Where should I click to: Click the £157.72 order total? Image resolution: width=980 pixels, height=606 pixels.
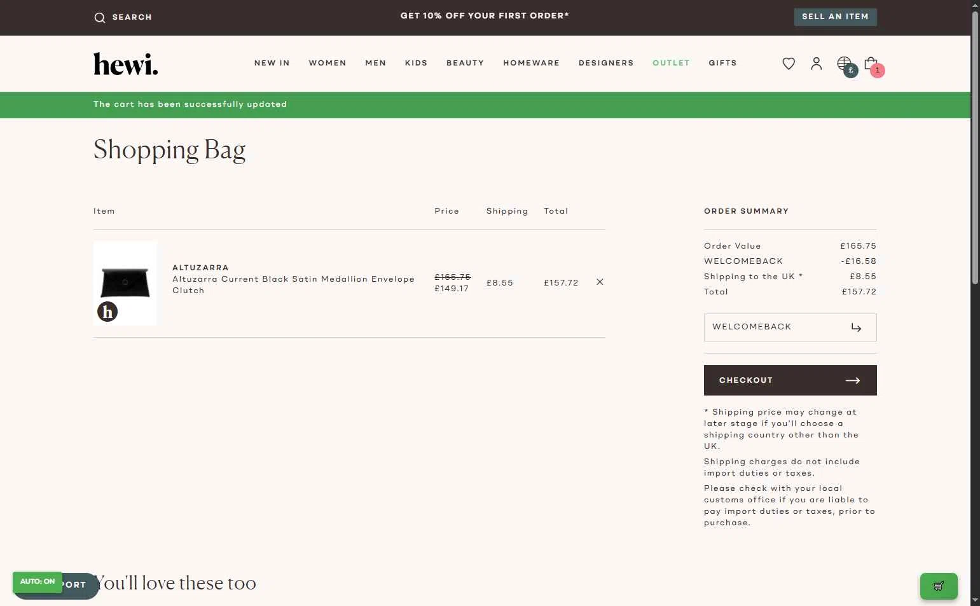pos(859,292)
